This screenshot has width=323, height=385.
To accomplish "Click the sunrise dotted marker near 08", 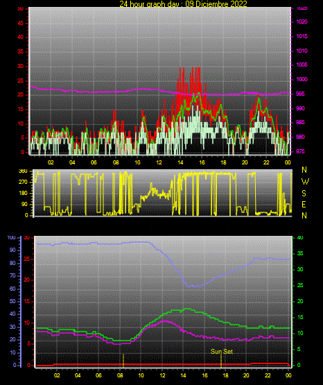I will coord(123,361).
